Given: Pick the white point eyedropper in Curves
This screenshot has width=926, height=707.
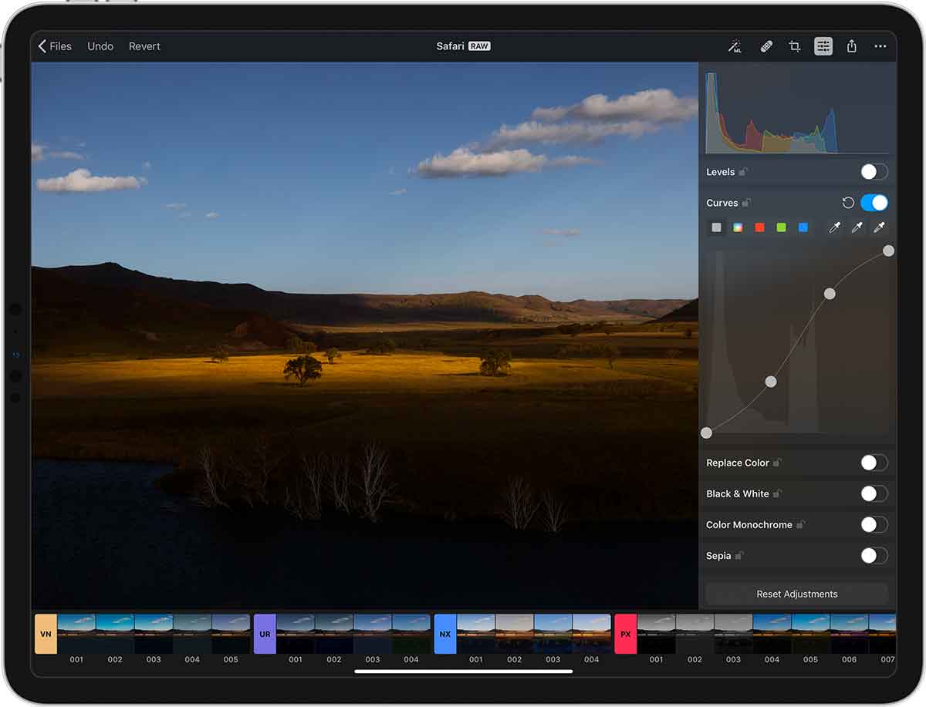Looking at the screenshot, I should [x=879, y=227].
